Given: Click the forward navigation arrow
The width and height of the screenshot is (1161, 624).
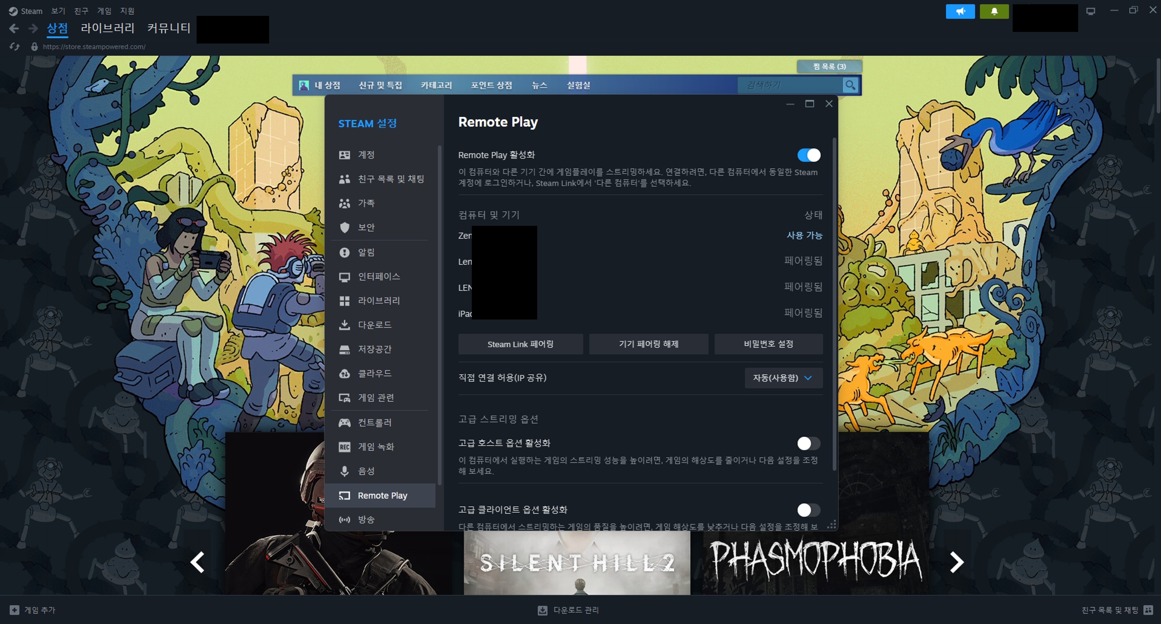Looking at the screenshot, I should click(x=33, y=28).
